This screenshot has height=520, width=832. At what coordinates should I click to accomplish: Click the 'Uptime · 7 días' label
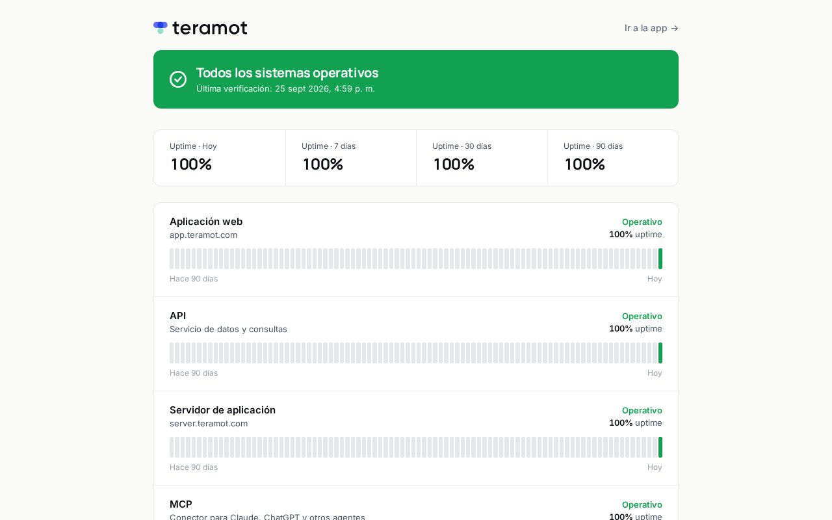[x=328, y=146]
